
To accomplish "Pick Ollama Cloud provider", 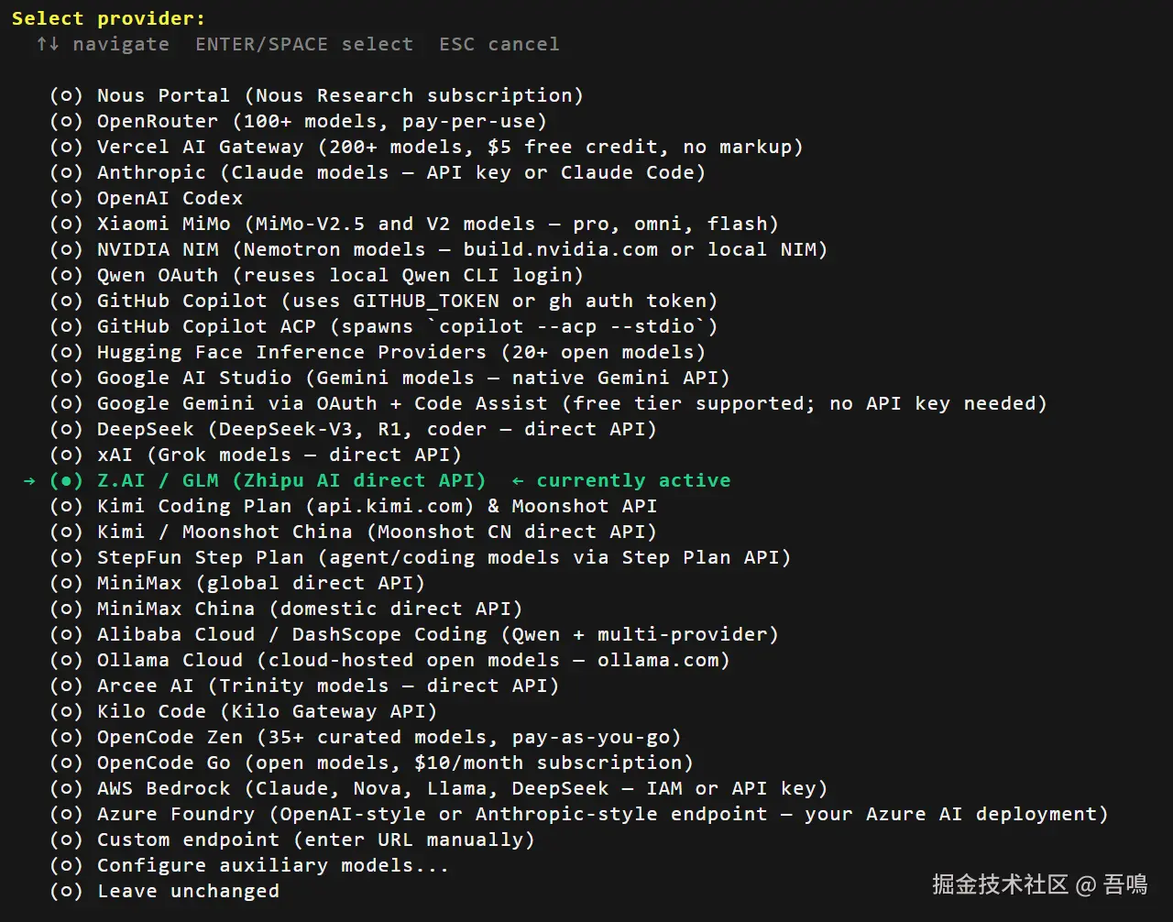I will [66, 660].
